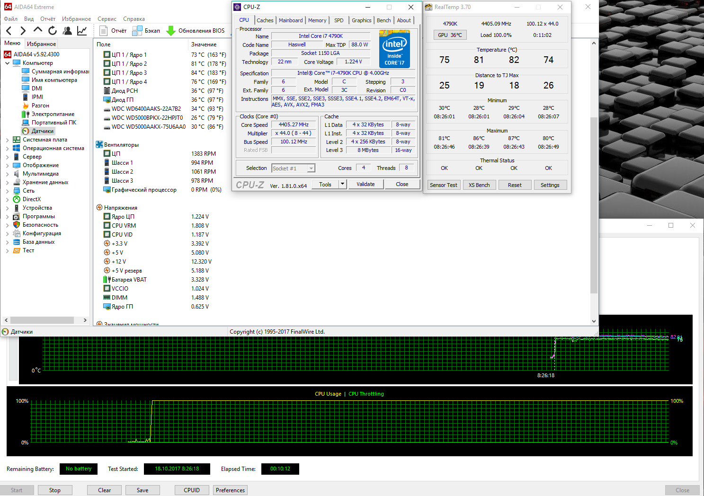The image size is (704, 496).
Task: Refresh the AIDA64 page with circular arrow
Action: 53,31
